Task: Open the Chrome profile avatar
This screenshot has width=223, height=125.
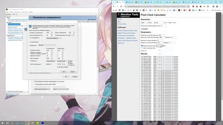Action: click(217, 7)
